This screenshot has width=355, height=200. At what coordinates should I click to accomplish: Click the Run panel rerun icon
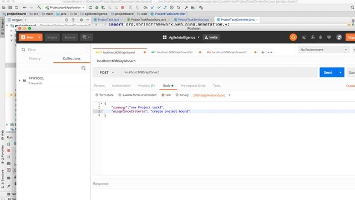[x=9, y=144]
